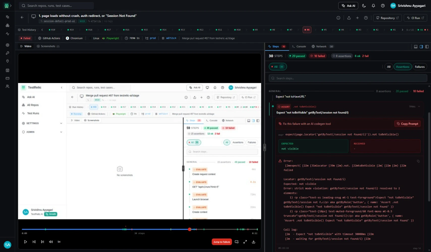This screenshot has width=431, height=252.
Task: Go back with the left arrow
Action: coord(22,17)
